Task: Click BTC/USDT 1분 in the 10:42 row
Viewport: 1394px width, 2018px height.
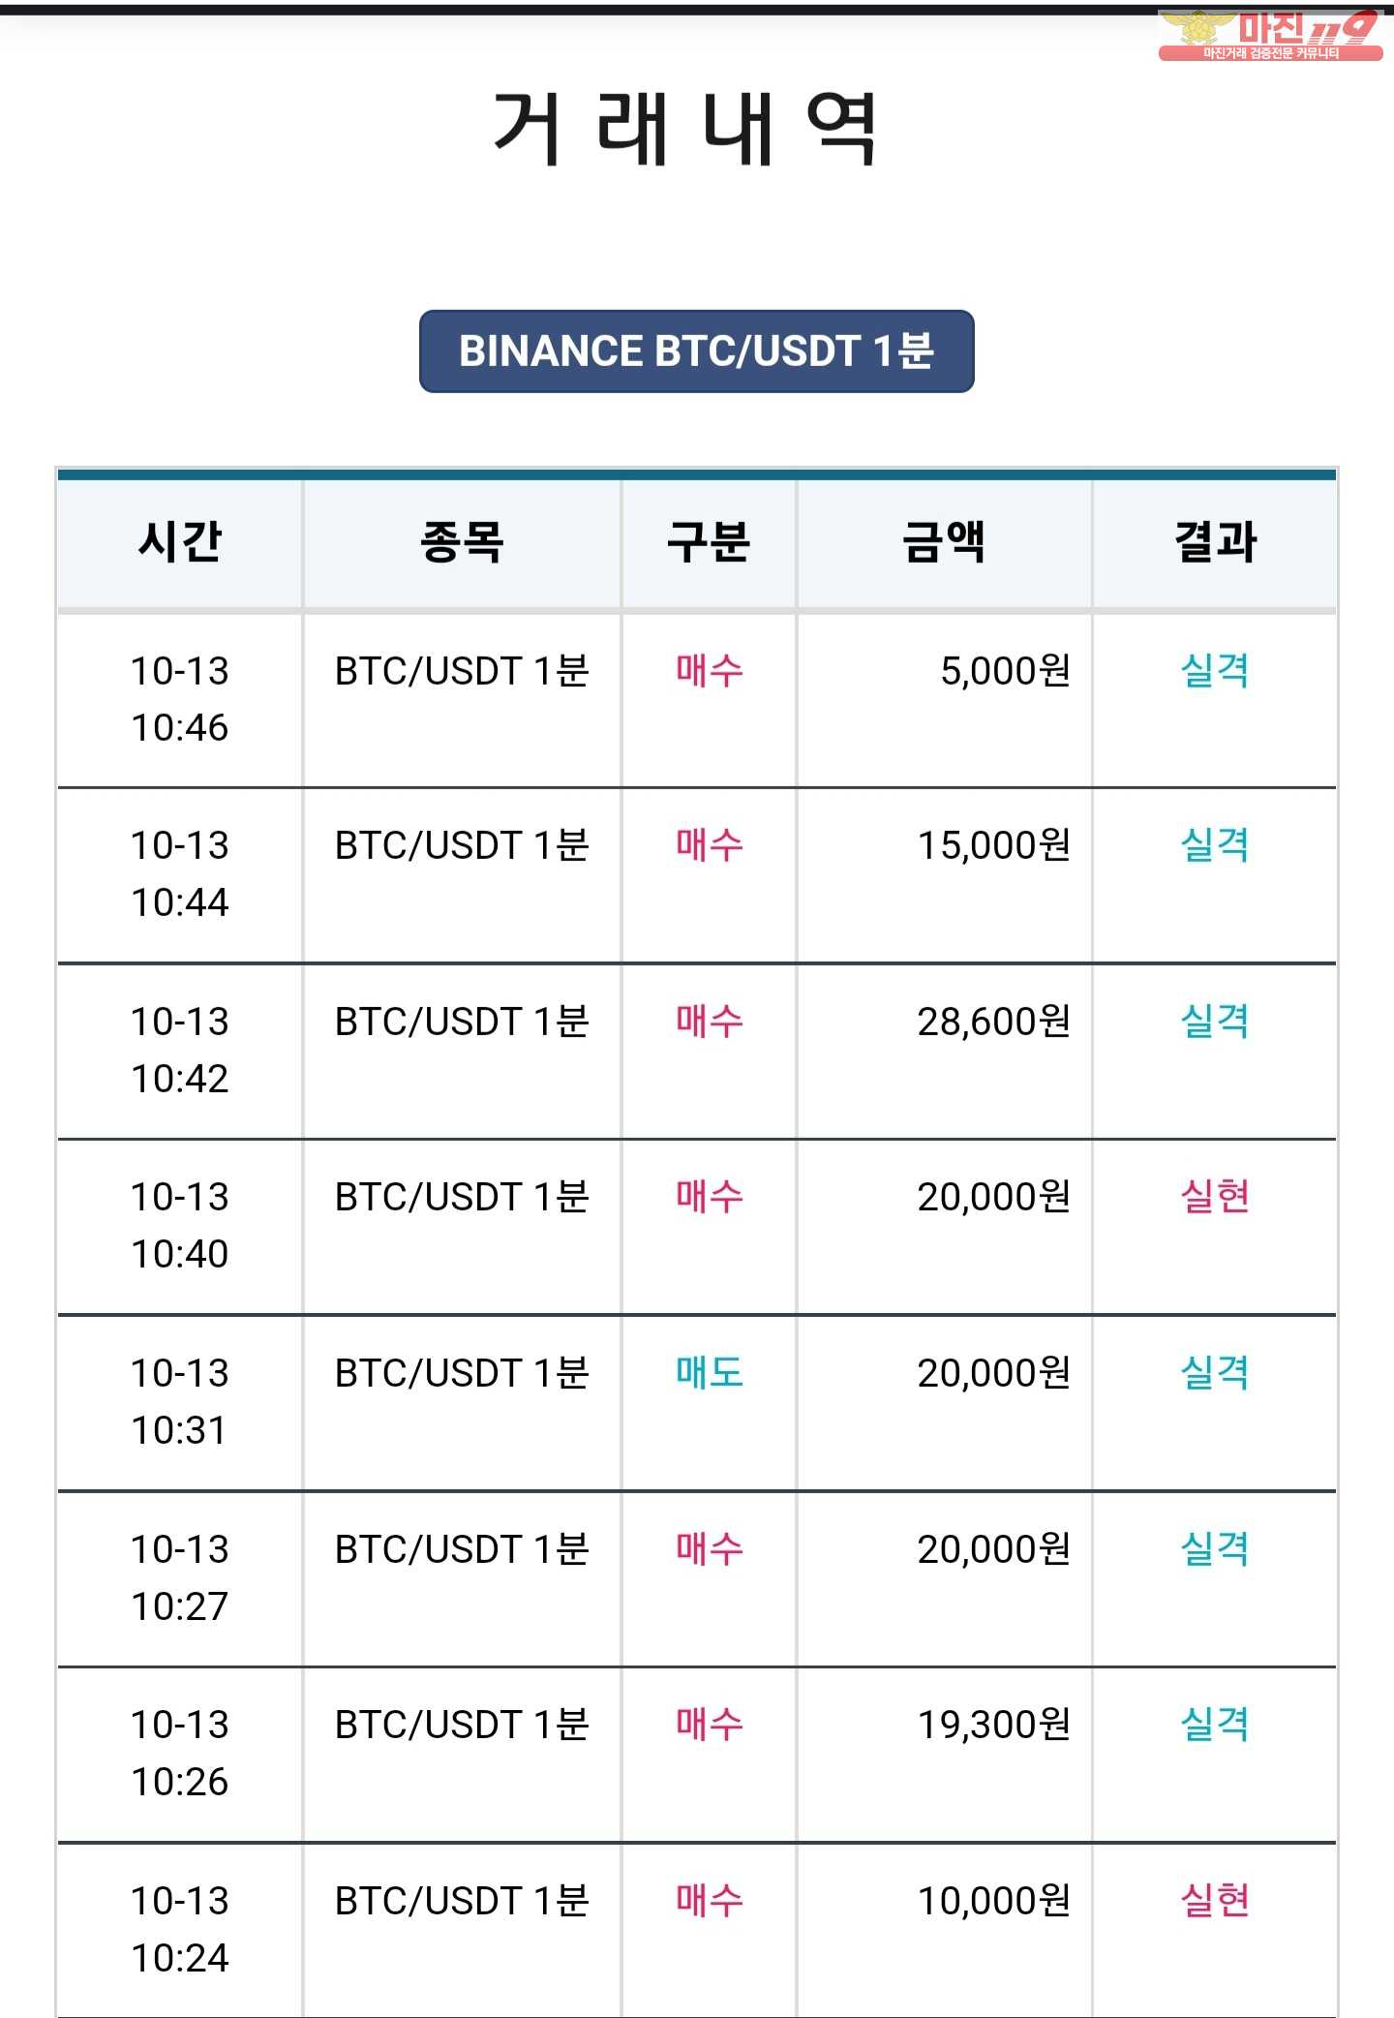Action: [462, 1021]
